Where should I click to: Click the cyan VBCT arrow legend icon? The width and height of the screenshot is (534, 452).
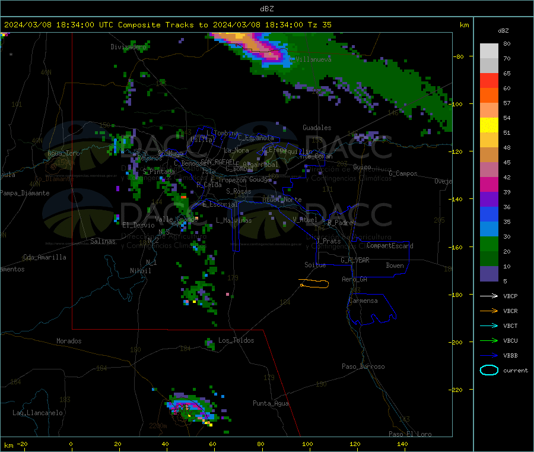489,325
